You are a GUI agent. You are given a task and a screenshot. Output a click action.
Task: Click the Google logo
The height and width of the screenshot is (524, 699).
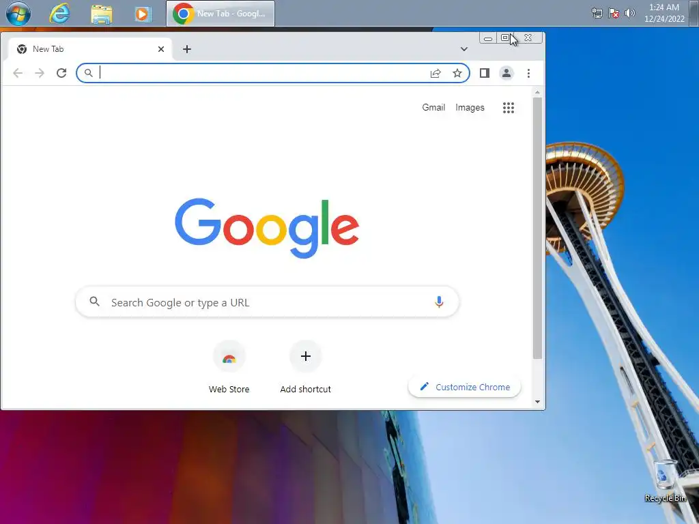point(267,228)
